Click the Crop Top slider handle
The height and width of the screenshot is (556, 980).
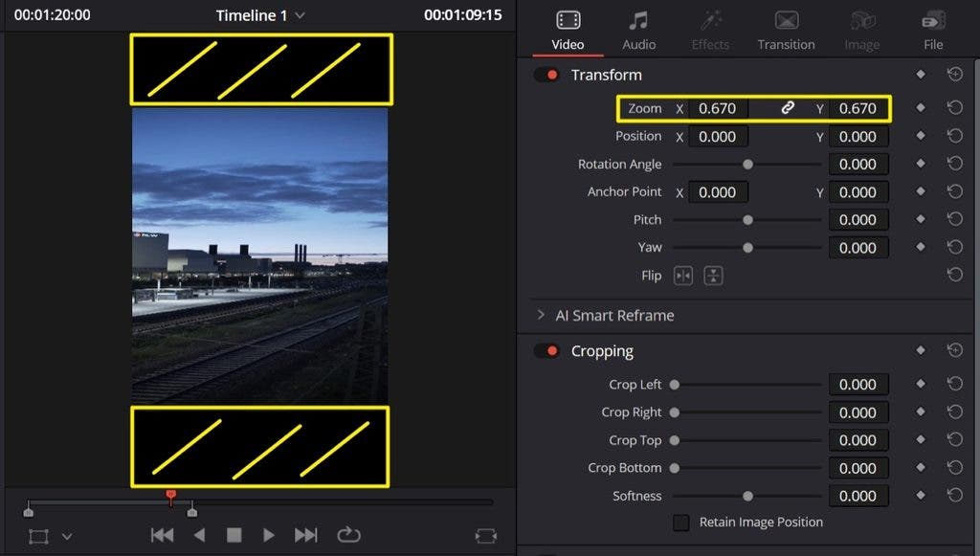click(675, 440)
